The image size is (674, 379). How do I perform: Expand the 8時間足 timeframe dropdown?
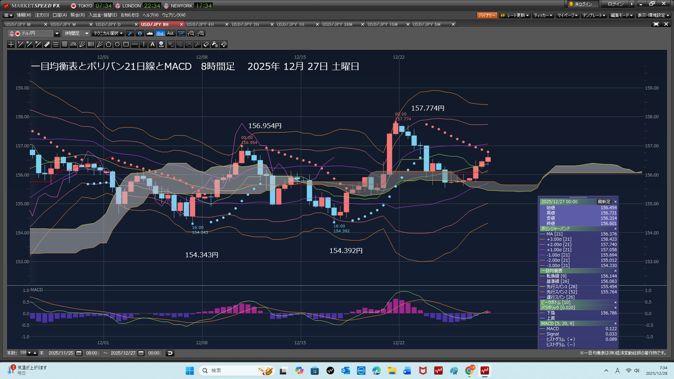point(87,33)
